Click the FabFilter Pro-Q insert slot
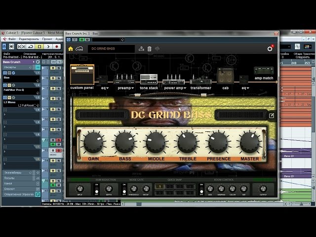316x237 pixels. pos(21,91)
